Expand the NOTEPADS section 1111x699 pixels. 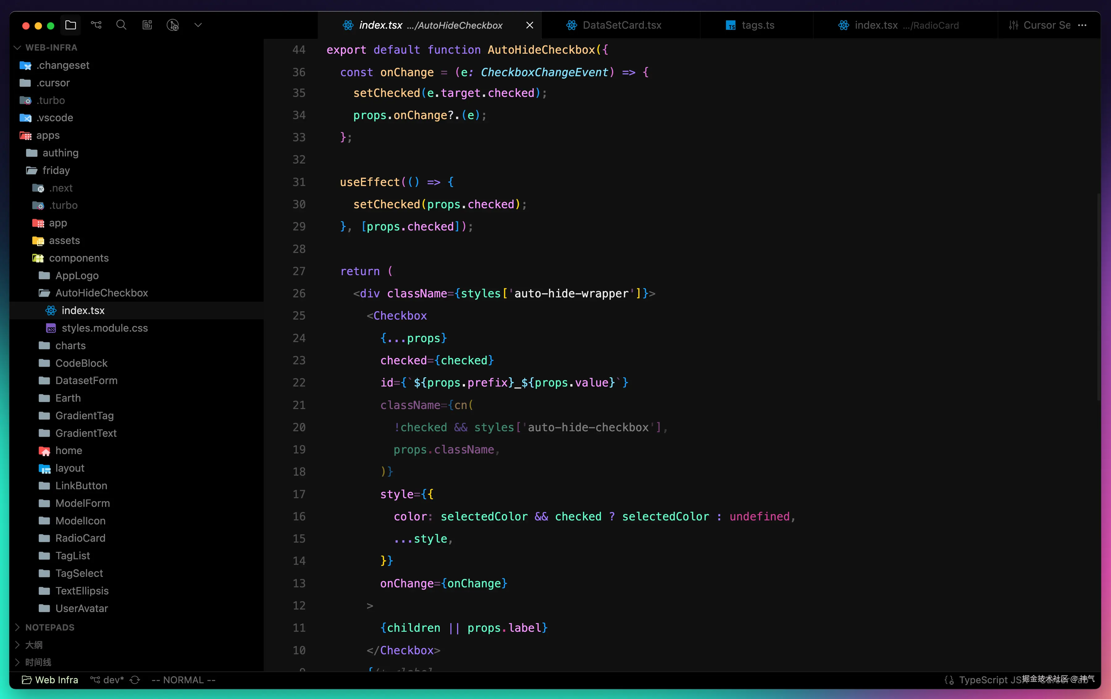click(18, 627)
